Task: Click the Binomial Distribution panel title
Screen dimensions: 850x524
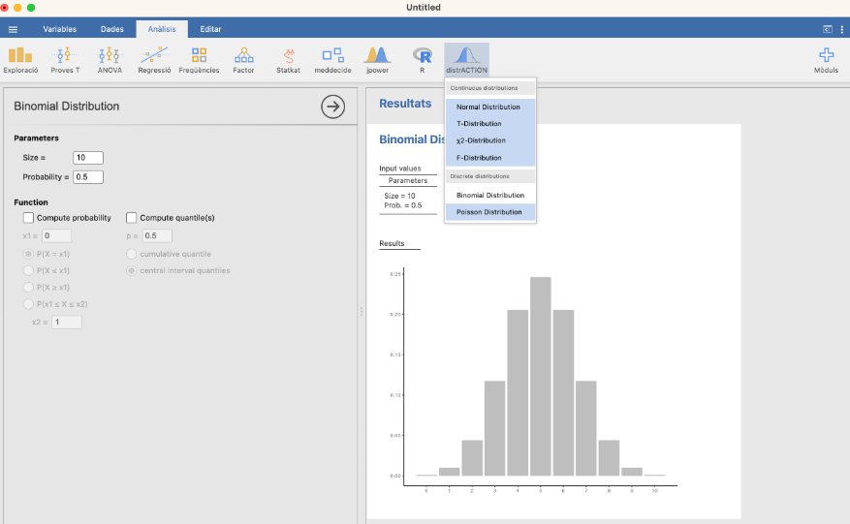Action: 67,107
